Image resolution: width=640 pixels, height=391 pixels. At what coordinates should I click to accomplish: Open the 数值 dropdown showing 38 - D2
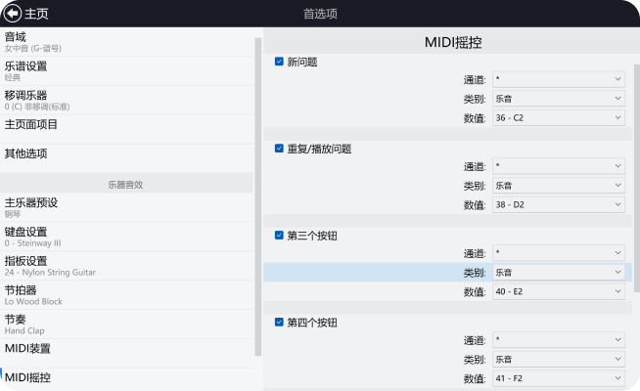558,204
